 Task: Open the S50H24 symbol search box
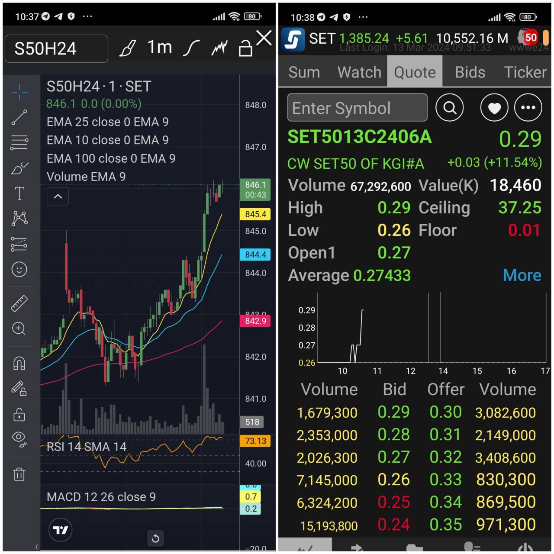pyautogui.click(x=56, y=48)
